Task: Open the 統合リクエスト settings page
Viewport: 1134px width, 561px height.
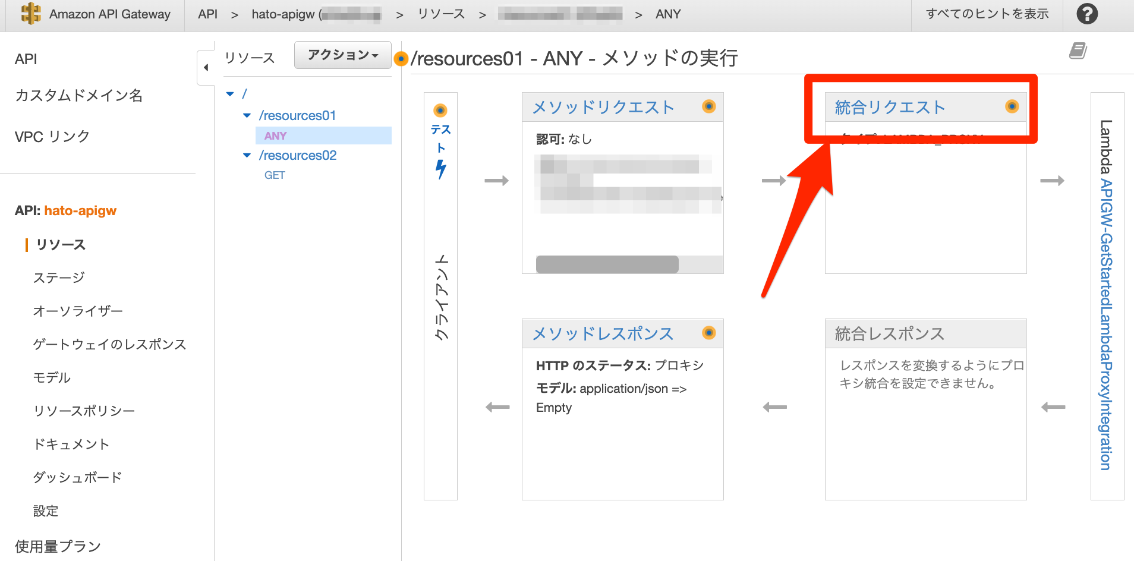Action: pos(890,107)
